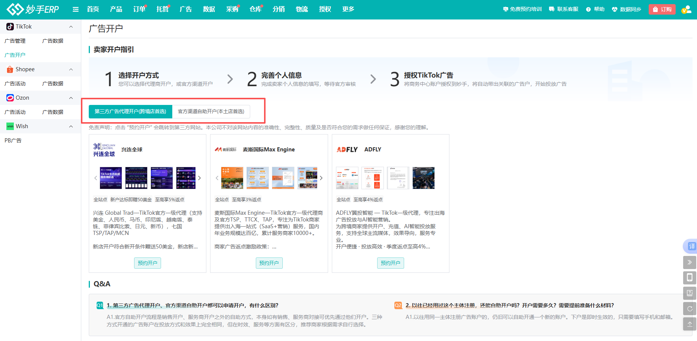
Task: Open the 帮助 help icon
Action: click(595, 9)
